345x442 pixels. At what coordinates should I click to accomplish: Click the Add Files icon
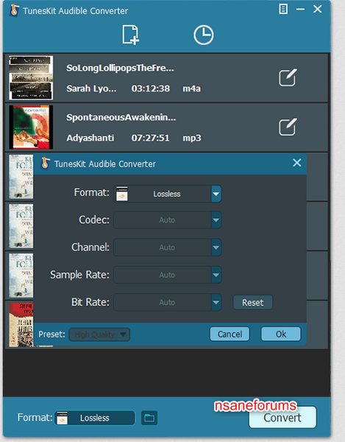131,35
